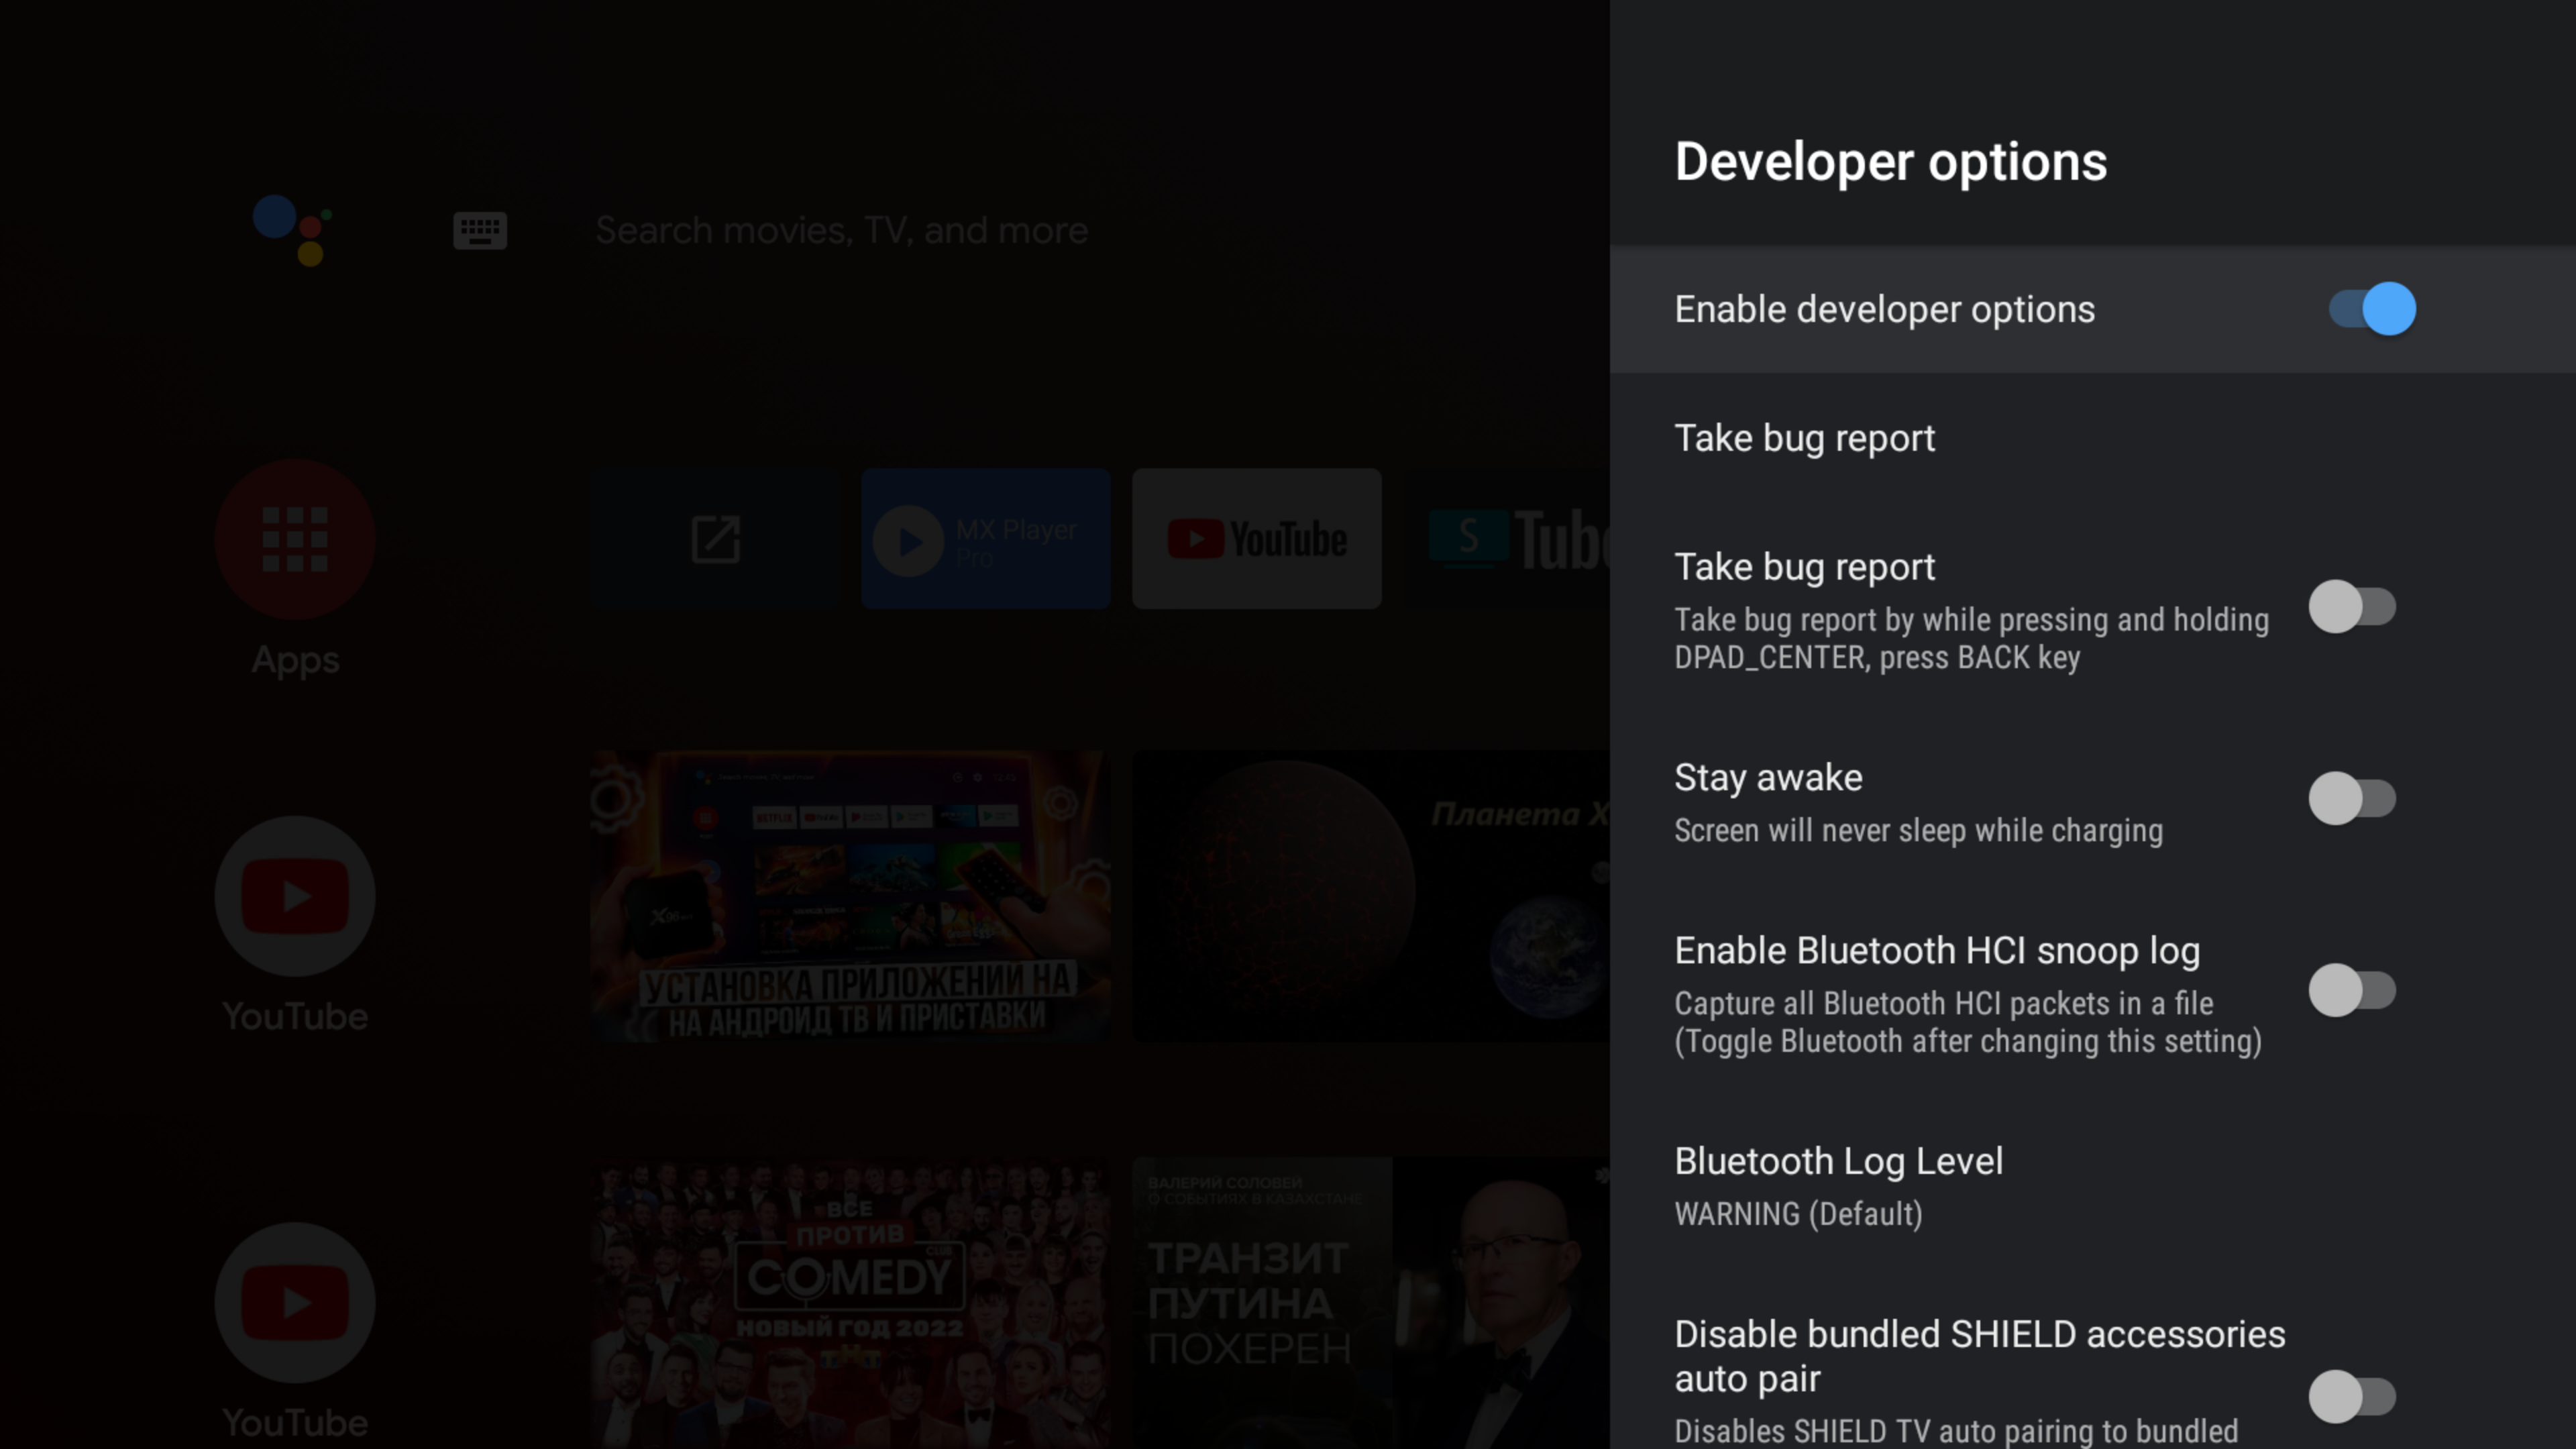Select the lower YouTube channel icon
The image size is (2576, 1449).
click(x=295, y=1302)
